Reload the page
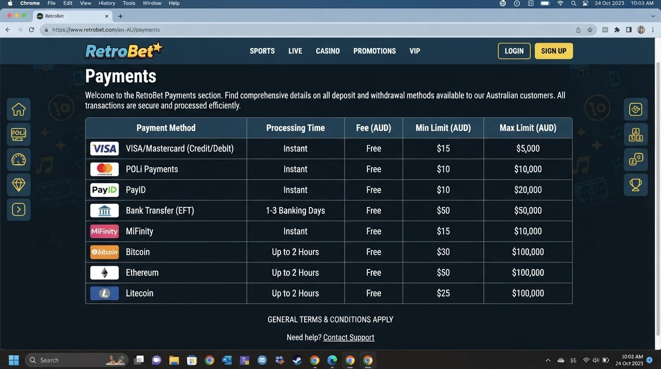The width and height of the screenshot is (661, 369). 32,30
